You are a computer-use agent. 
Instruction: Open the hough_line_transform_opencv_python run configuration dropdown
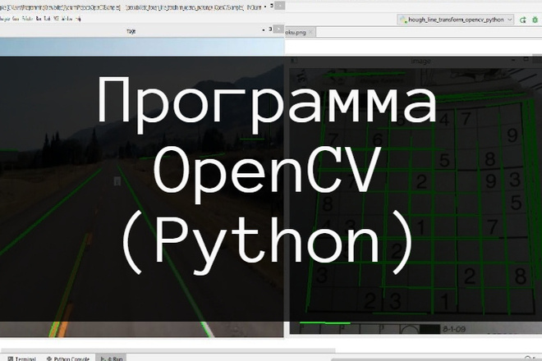[456, 20]
